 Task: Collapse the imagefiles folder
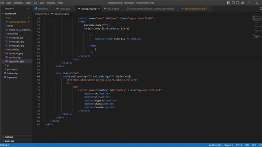(5, 33)
